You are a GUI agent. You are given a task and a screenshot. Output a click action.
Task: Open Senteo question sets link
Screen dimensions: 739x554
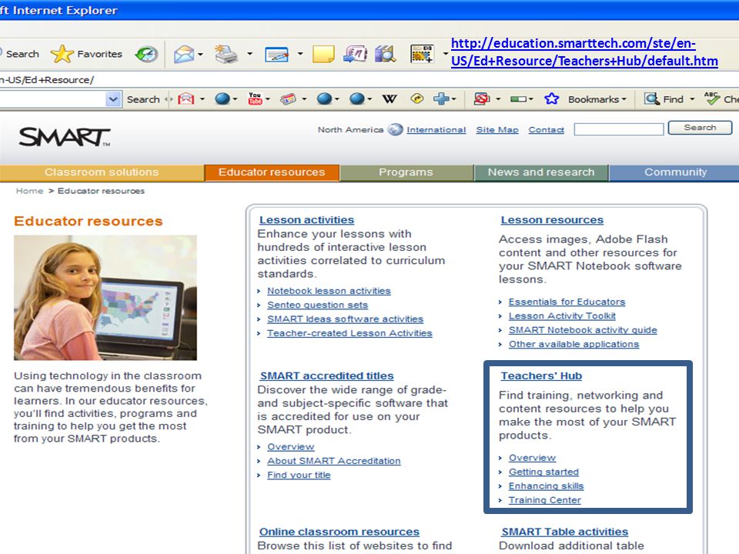(x=318, y=305)
